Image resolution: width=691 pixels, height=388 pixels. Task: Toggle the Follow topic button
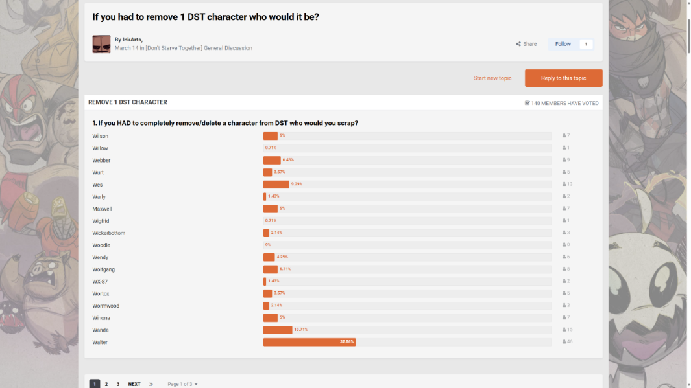tap(563, 44)
